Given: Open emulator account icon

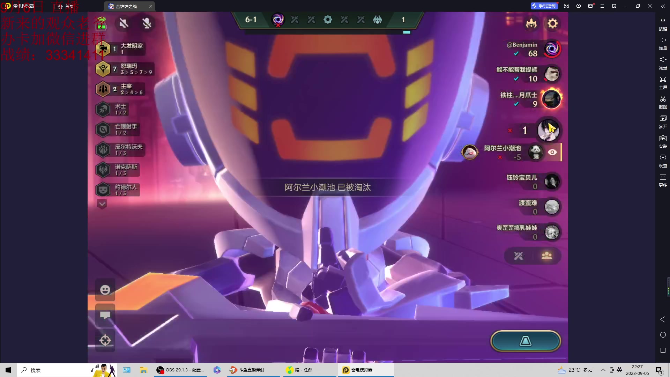Looking at the screenshot, I should pos(579,6).
